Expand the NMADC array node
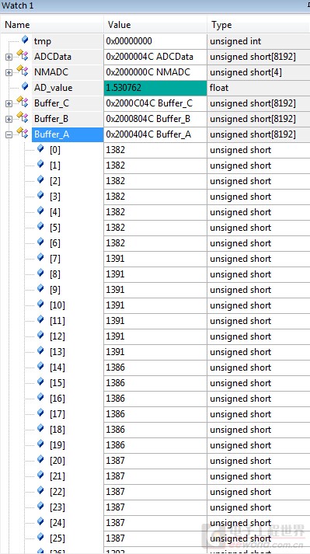Viewport: 310px width, 554px height. pyautogui.click(x=9, y=73)
